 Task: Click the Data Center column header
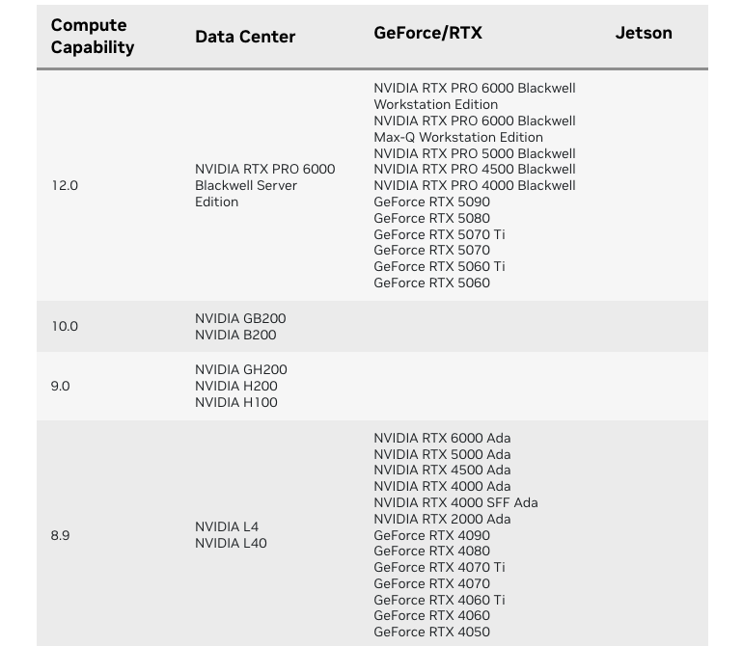point(245,37)
